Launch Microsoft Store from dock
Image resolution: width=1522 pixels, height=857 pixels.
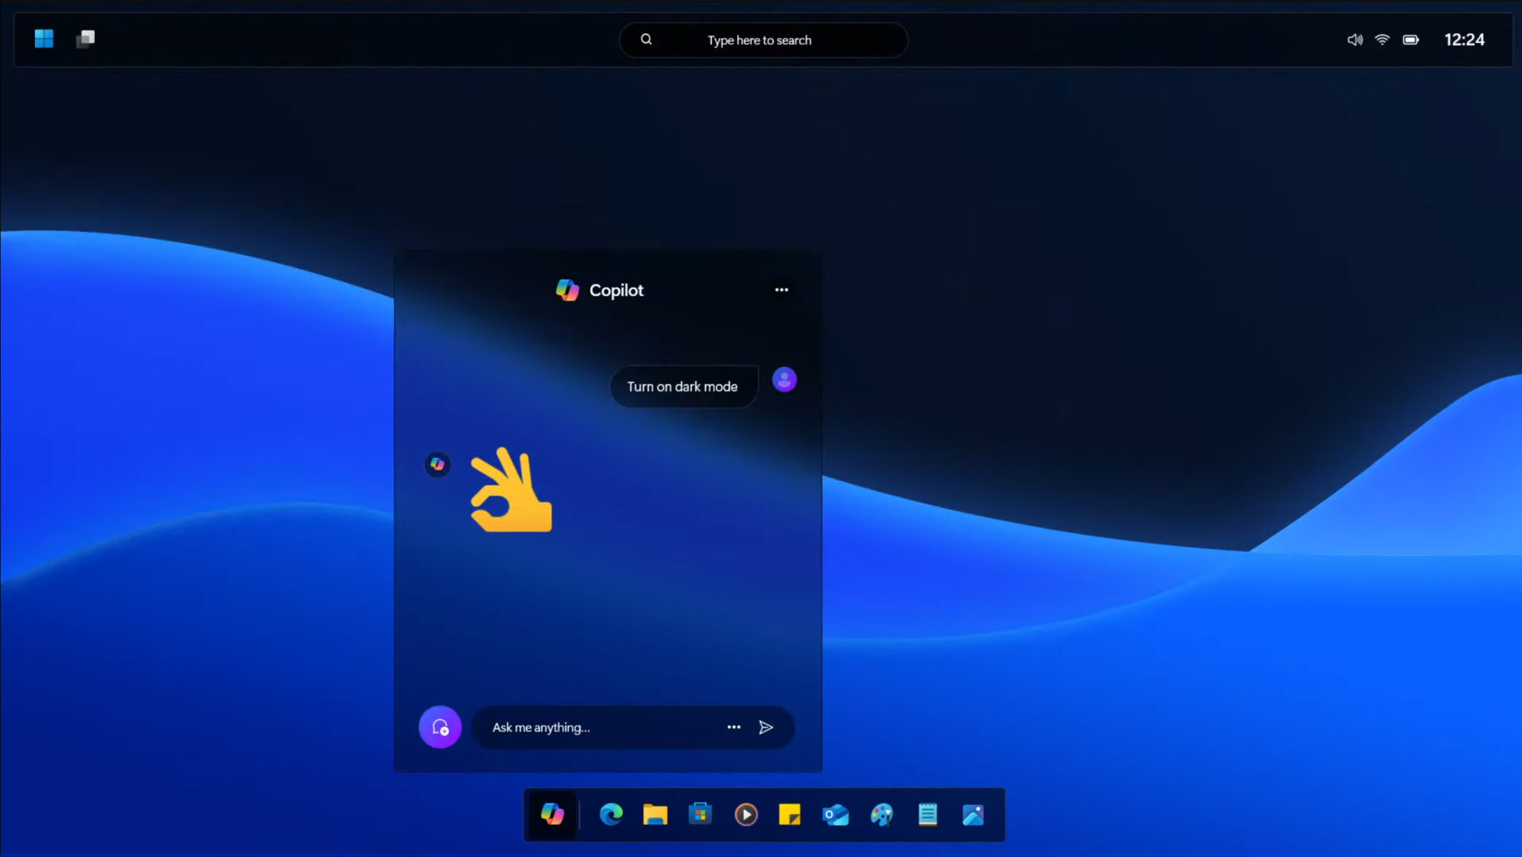(700, 815)
